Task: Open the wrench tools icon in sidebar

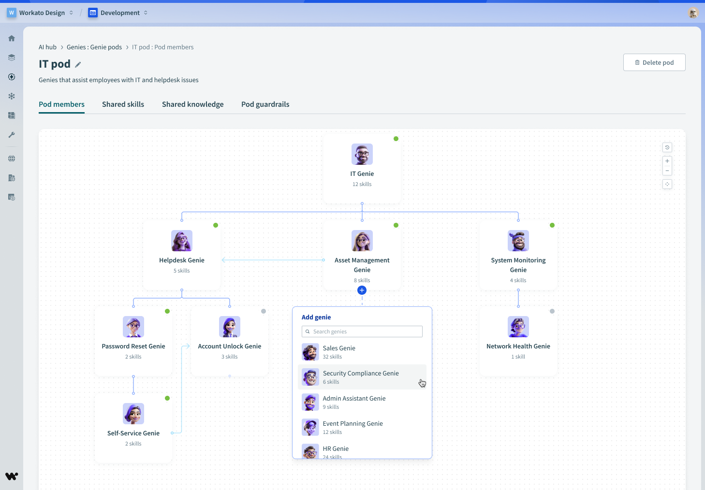Action: [12, 135]
